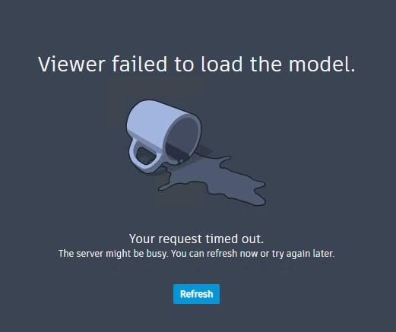Click the word 'refresh' in the hint text
The width and height of the screenshot is (396, 332).
222,253
